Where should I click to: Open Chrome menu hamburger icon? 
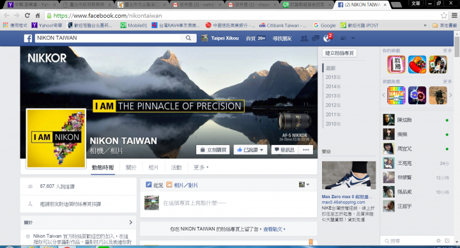(454, 15)
